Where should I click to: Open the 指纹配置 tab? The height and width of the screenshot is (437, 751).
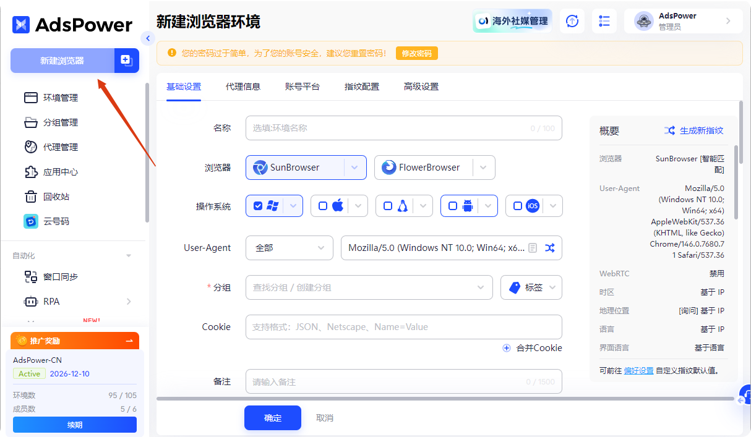coord(361,86)
